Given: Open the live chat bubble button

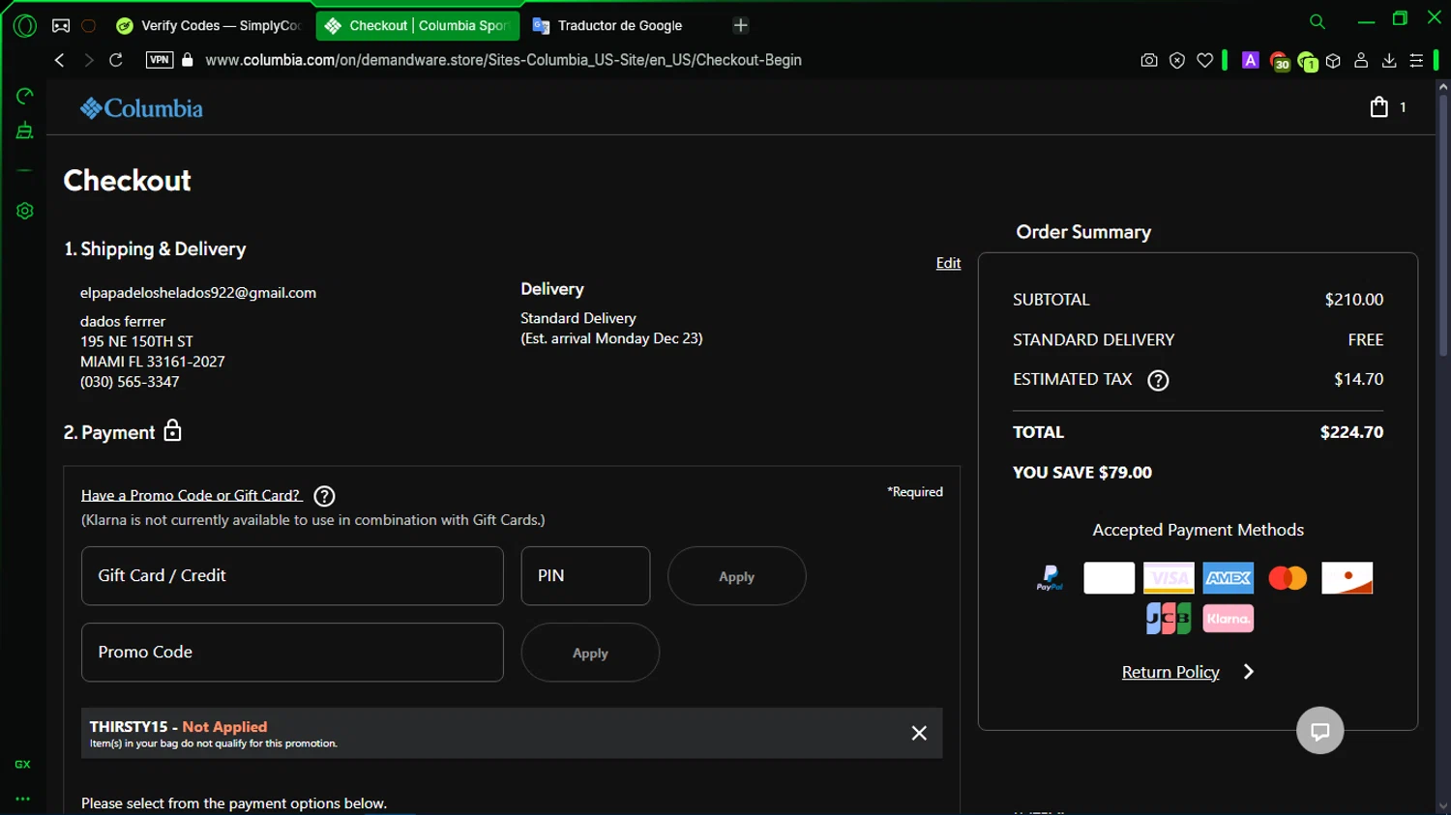Looking at the screenshot, I should (x=1320, y=731).
